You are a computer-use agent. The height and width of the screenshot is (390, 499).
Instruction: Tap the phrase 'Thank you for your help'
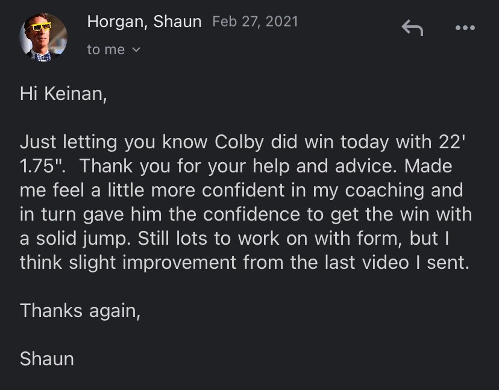click(x=184, y=166)
